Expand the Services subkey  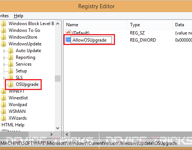(4, 64)
